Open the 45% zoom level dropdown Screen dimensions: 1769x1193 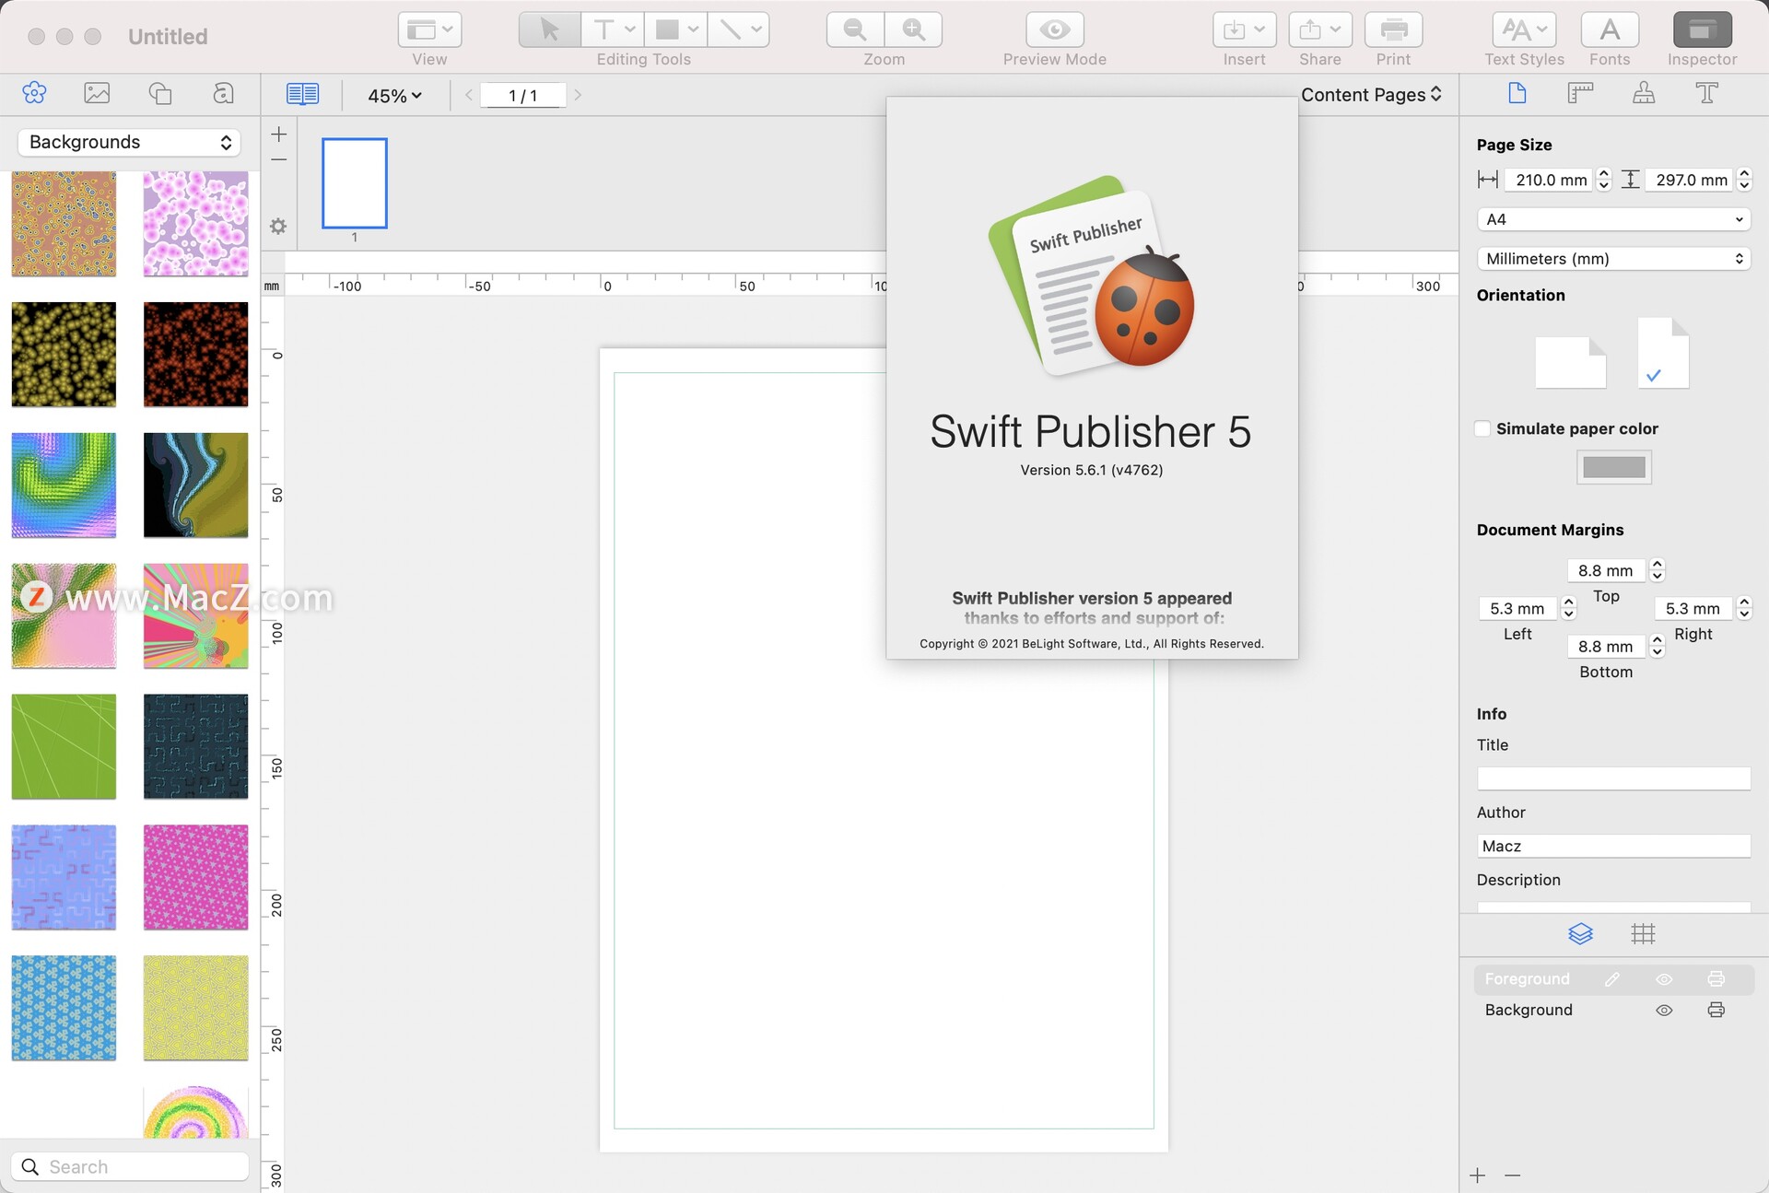394,96
